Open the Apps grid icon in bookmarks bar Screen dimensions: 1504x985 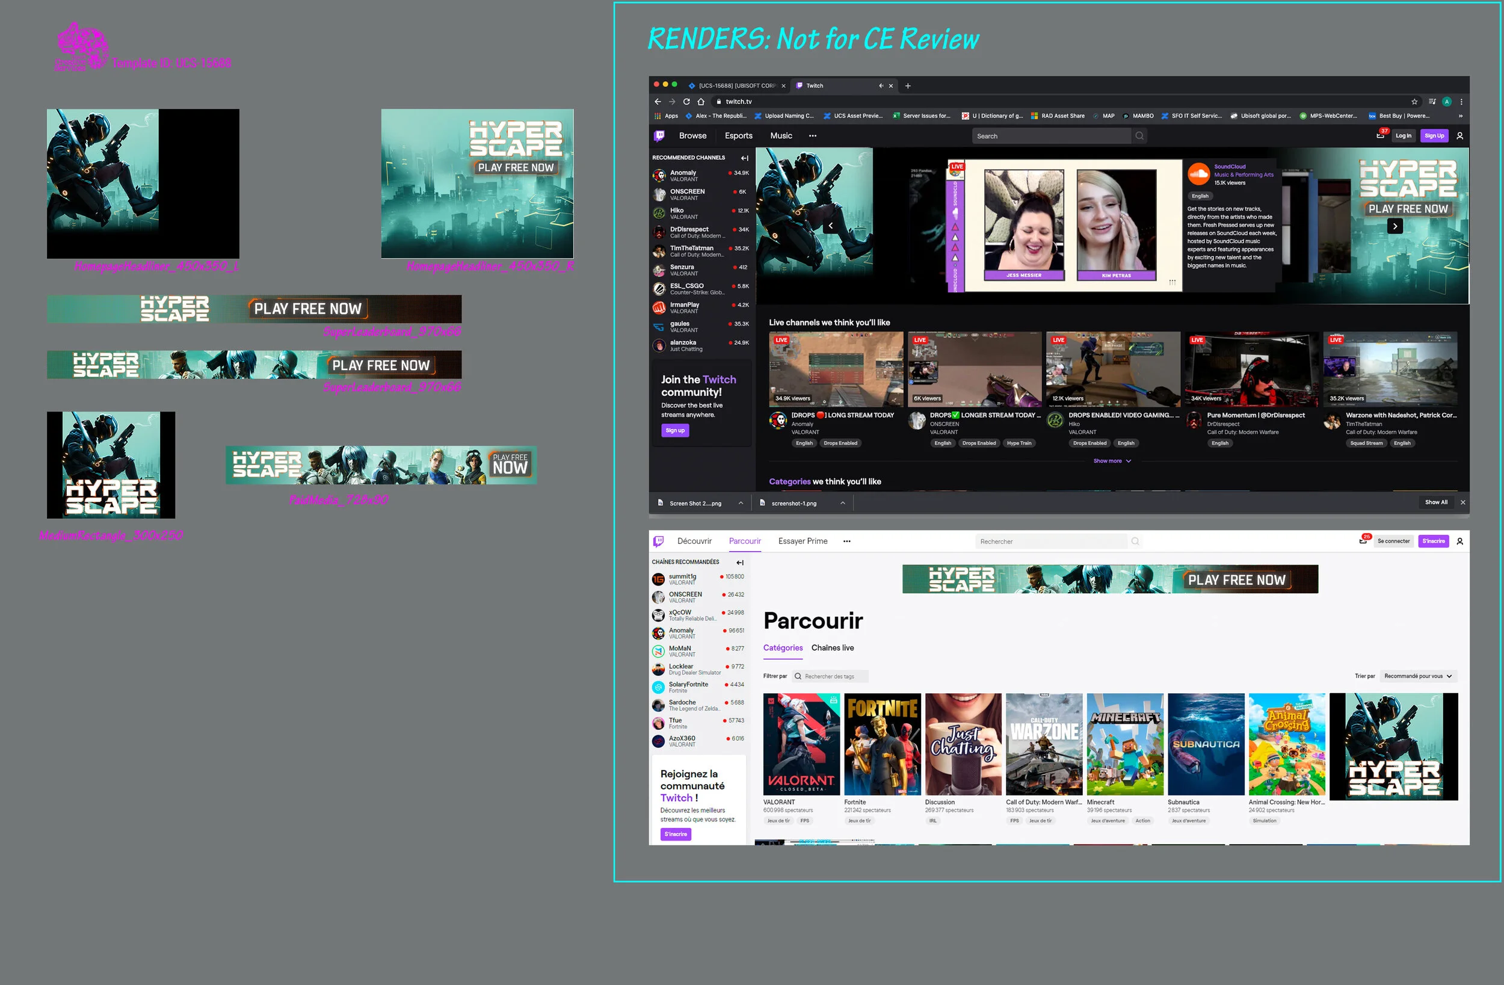657,116
